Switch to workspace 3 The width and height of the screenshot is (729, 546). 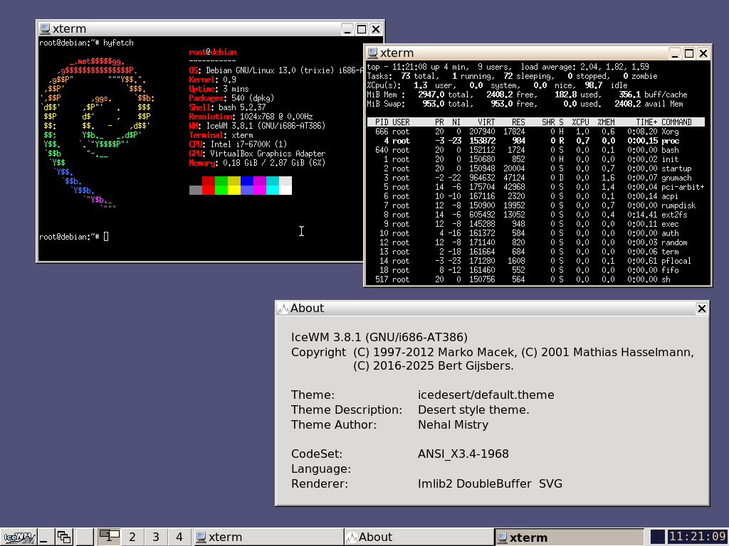[156, 537]
